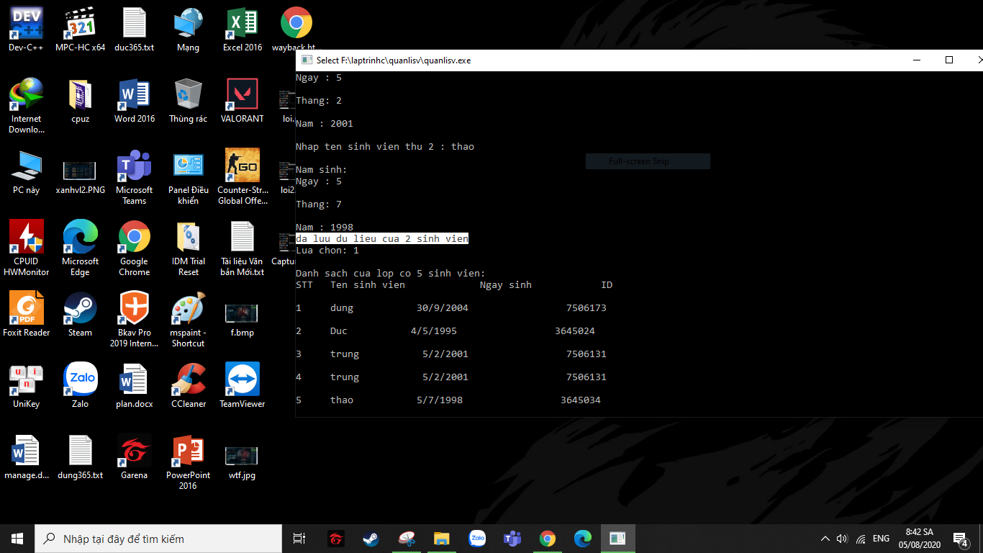Select the CCleaner desktop icon
The image size is (983, 553).
188,380
